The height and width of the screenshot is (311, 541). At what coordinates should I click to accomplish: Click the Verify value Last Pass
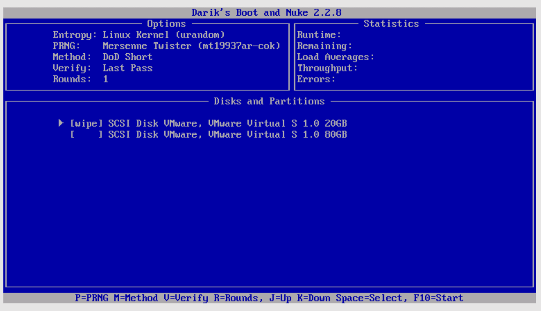click(x=127, y=68)
